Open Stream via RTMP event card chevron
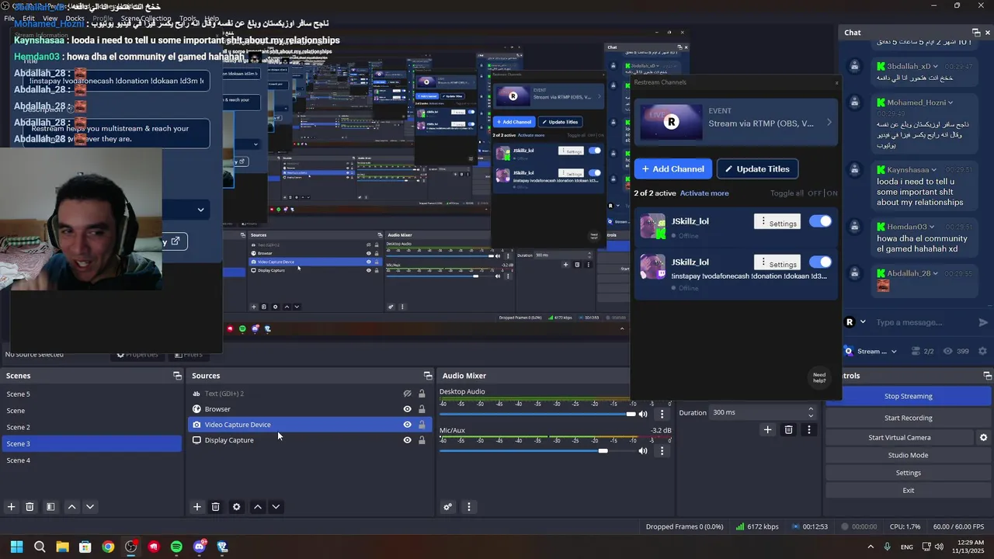The height and width of the screenshot is (559, 994). [829, 123]
